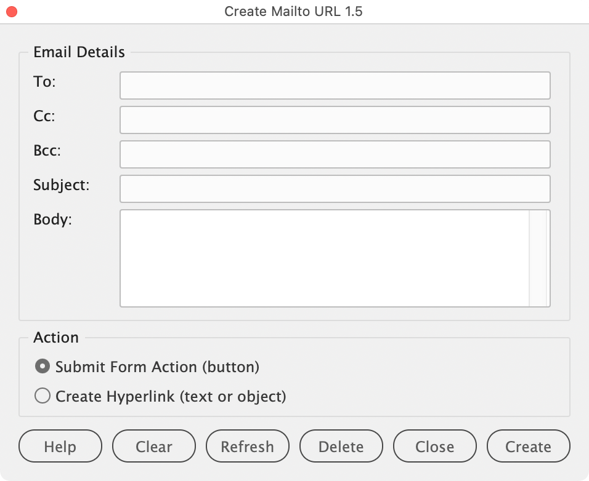The width and height of the screenshot is (589, 481).
Task: Click inside the Bcc text field
Action: (x=335, y=154)
